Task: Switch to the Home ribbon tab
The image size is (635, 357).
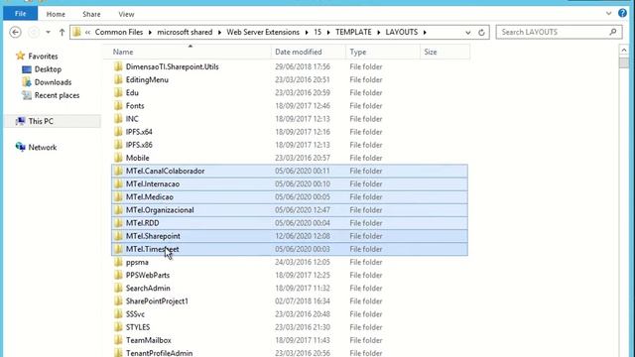Action: pos(56,14)
